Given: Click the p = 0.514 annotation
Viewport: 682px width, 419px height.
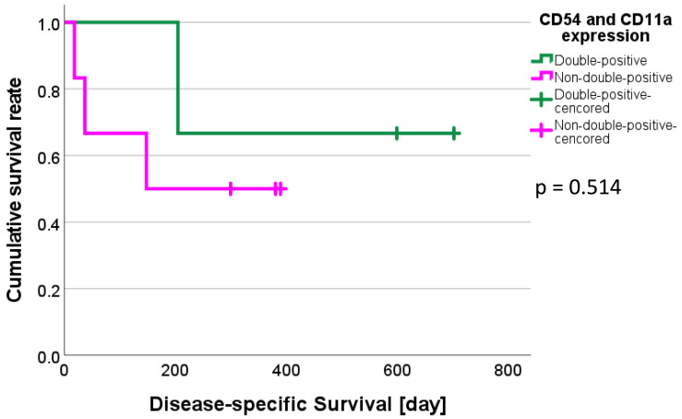Looking at the screenshot, I should [578, 187].
